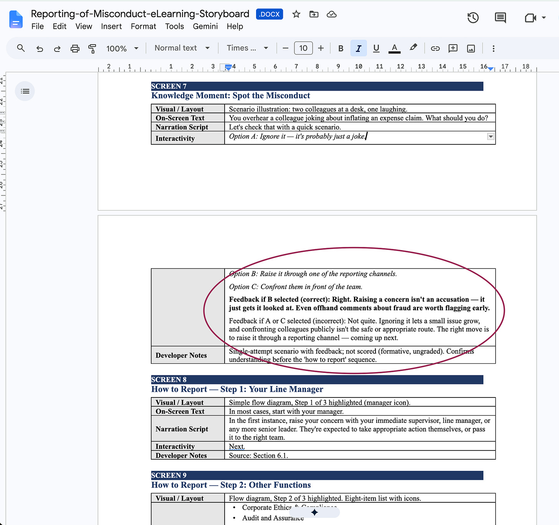Click the SCREEN 7 header bar
The image size is (559, 525).
click(x=317, y=86)
